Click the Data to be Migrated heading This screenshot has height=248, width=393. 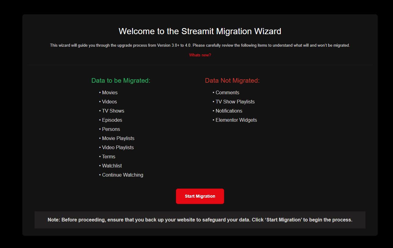[x=121, y=81]
